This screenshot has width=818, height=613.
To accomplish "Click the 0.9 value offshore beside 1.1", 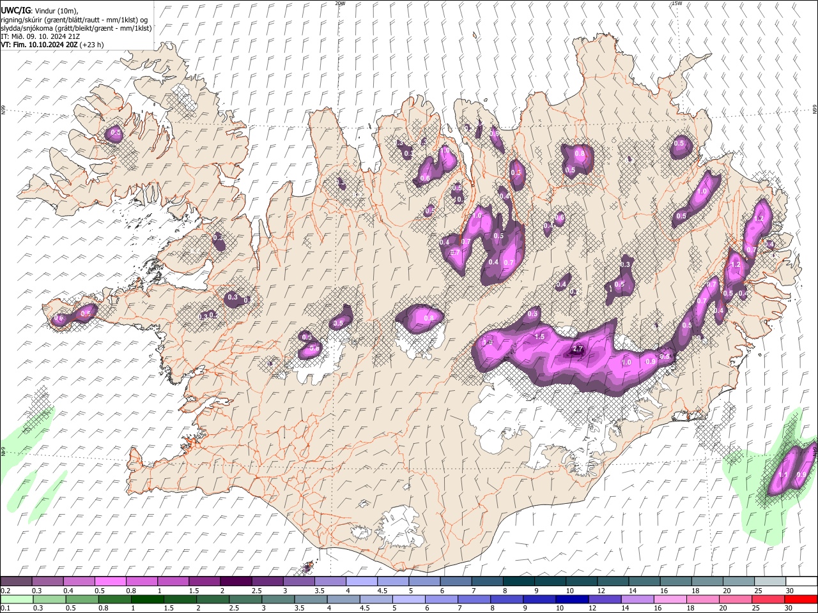I will (x=802, y=474).
